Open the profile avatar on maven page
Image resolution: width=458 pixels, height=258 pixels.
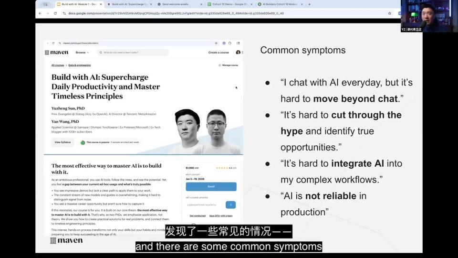pos(238,53)
